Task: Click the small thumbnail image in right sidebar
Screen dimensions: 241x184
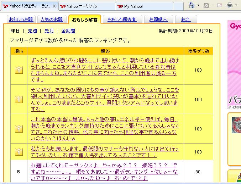Action: [236, 125]
